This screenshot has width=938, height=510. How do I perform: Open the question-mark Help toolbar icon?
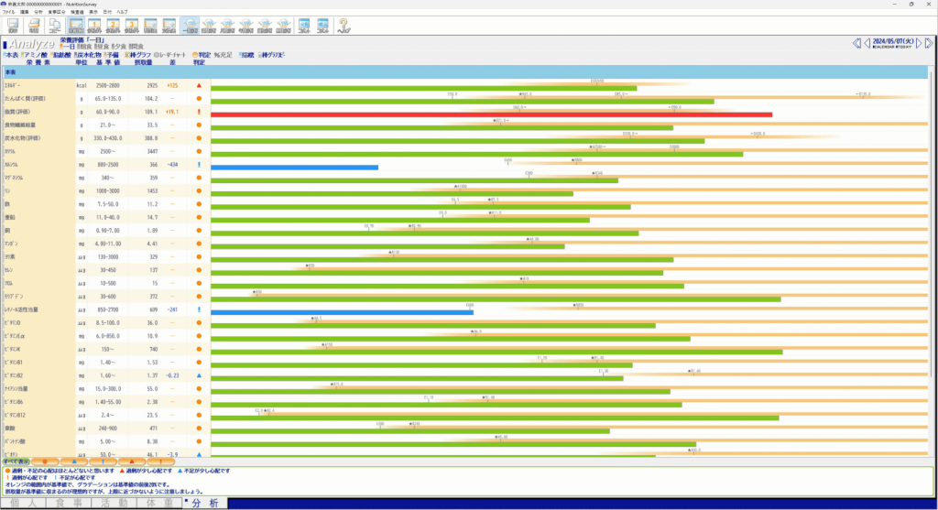coord(344,25)
